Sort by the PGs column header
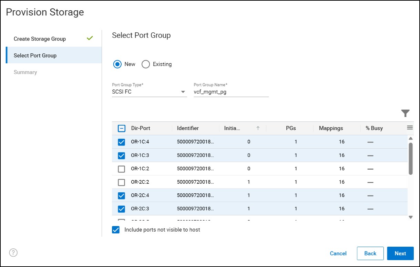The height and width of the screenshot is (267, 420). [x=291, y=128]
